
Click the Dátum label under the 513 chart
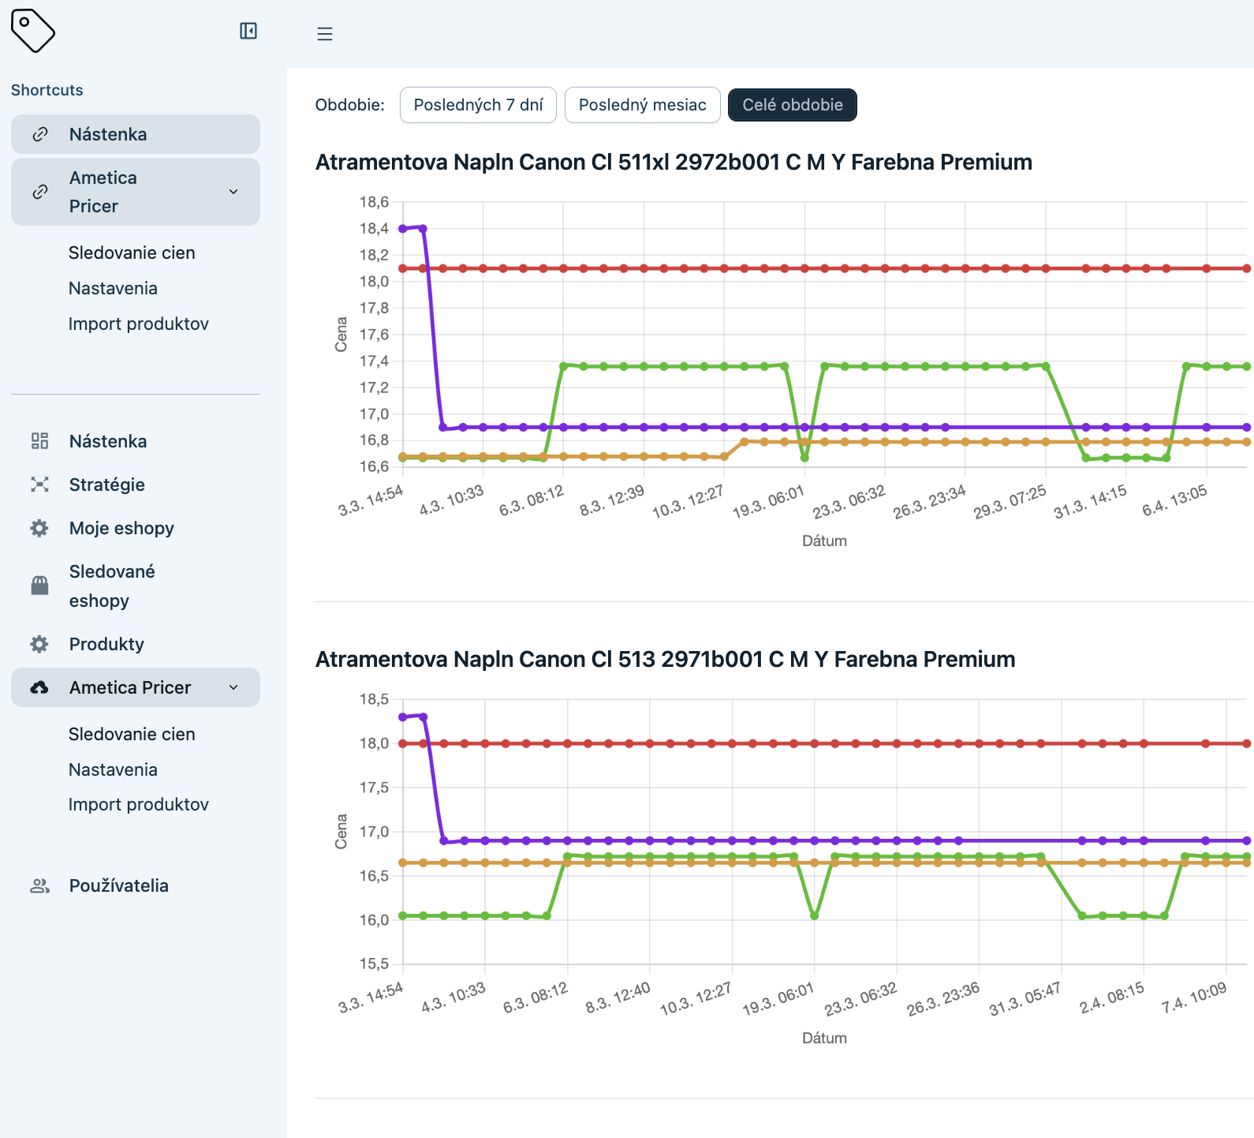coord(825,1038)
